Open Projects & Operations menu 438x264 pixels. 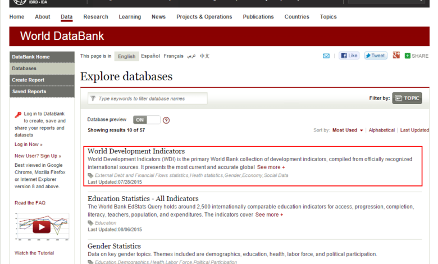click(x=204, y=17)
